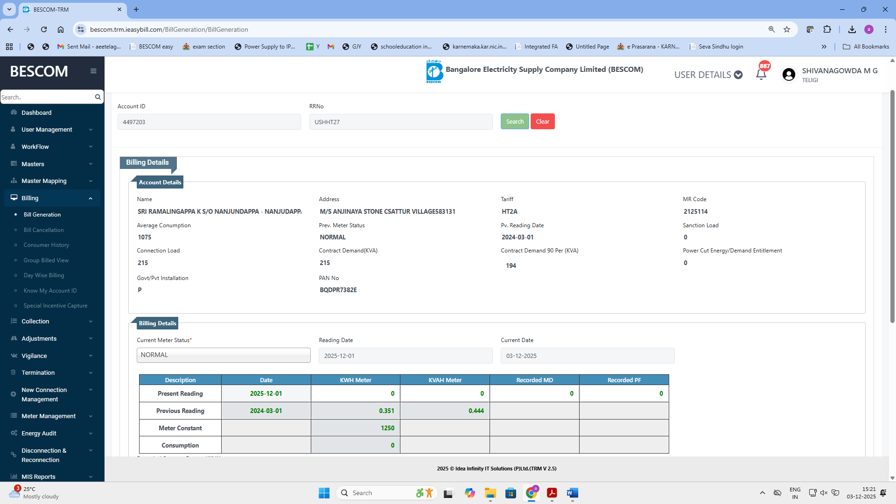Open the Dashboard sidebar item
This screenshot has width=896, height=504.
tap(36, 112)
